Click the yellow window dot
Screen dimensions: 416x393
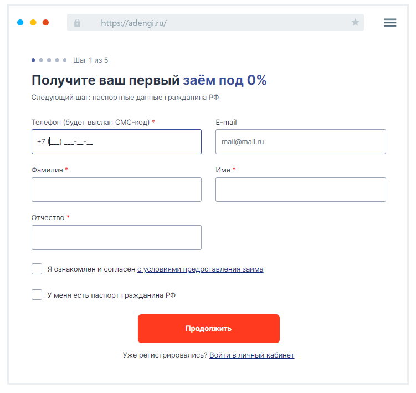point(33,23)
